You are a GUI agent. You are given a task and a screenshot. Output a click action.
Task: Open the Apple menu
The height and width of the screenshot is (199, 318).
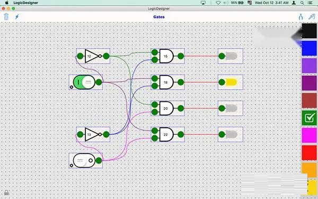point(7,3)
